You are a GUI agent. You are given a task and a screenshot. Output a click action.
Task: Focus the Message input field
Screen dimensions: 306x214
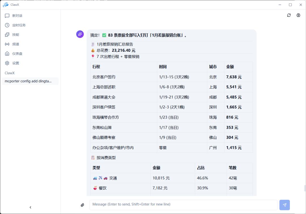[183, 205]
